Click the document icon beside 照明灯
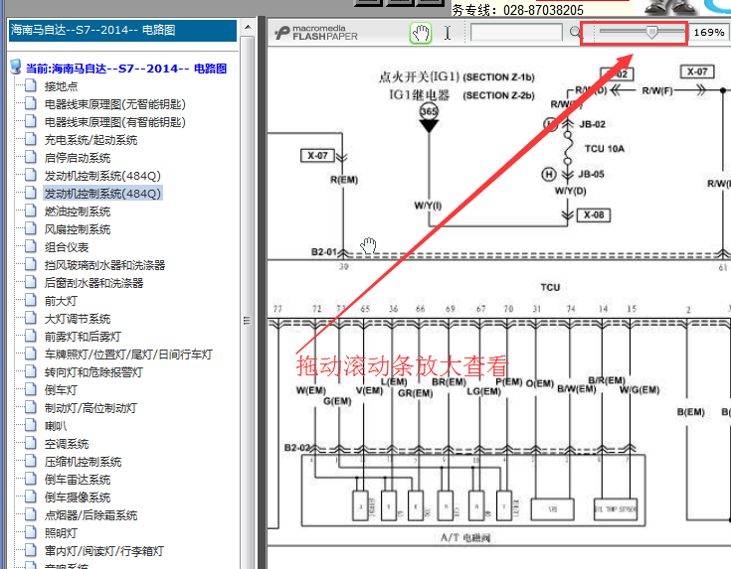Viewport: 731px width, 569px height. tap(31, 532)
